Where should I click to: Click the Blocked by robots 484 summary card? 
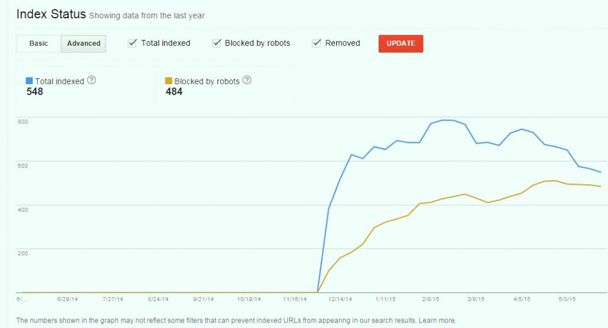[x=225, y=87]
